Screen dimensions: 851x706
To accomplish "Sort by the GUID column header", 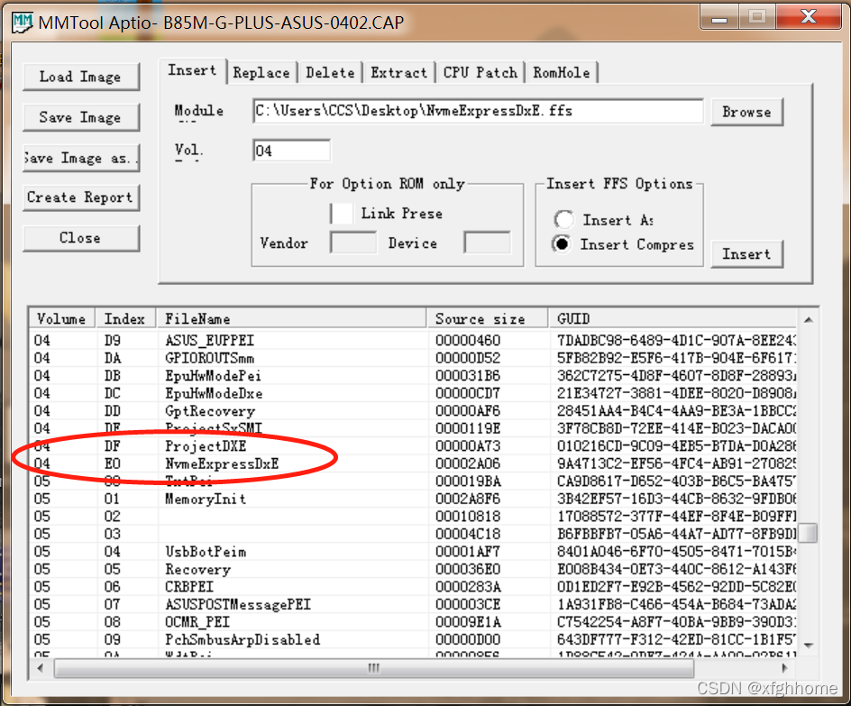I will click(673, 318).
